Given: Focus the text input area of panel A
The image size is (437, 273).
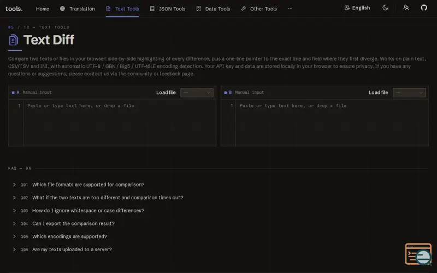Looking at the screenshot, I should pos(120,123).
